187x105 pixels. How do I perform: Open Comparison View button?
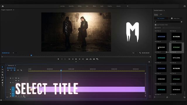(x=97, y=59)
